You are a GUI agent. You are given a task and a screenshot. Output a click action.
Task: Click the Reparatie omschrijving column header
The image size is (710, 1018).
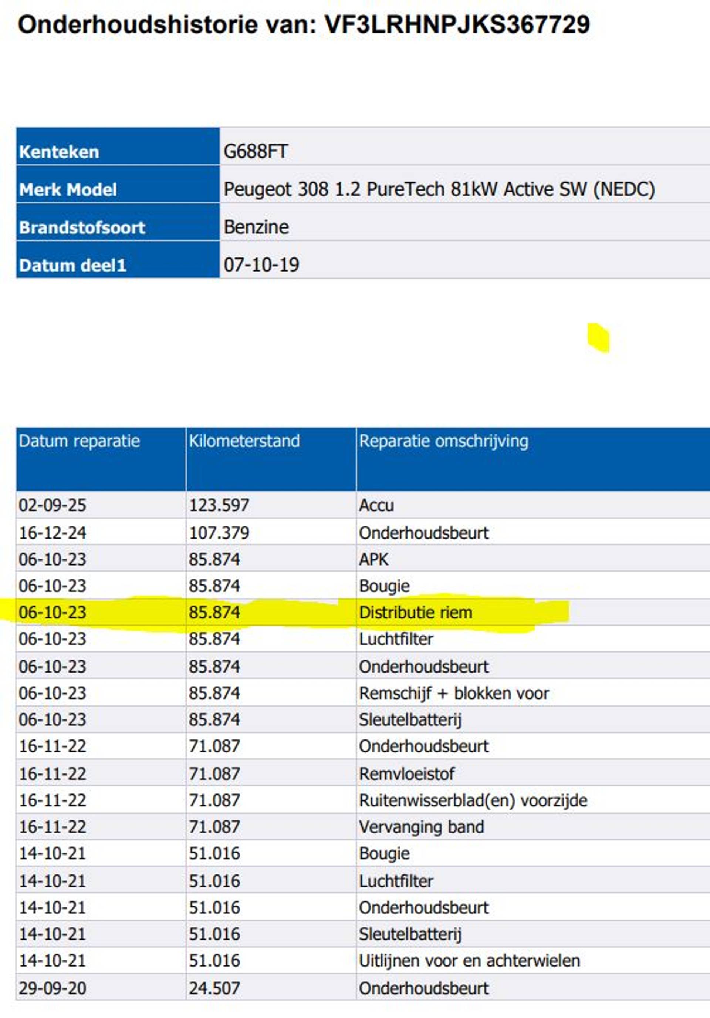click(444, 441)
